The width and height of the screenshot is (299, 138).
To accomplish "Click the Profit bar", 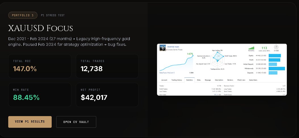I will tap(274, 60).
